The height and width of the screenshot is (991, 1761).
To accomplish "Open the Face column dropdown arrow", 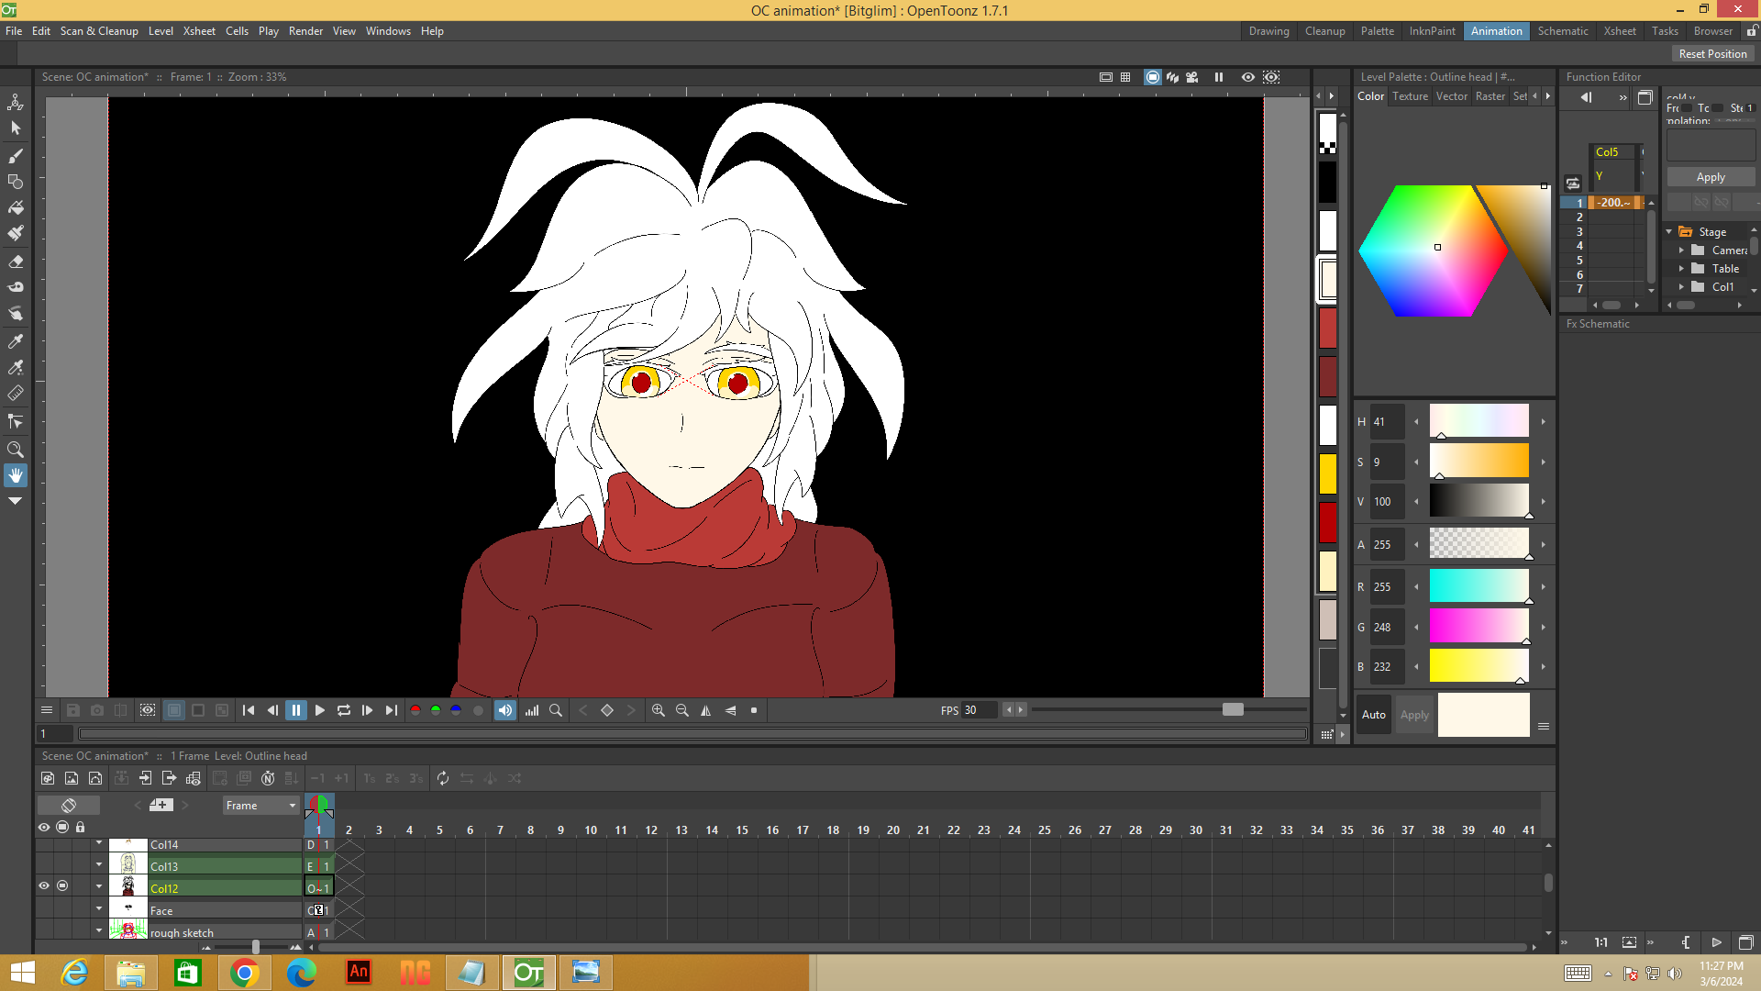I will pos(99,908).
